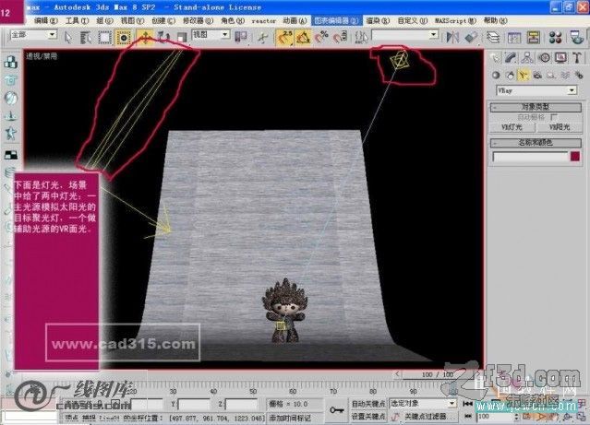Enable the 自动栅格 AutoGrid checkbox
This screenshot has height=425, width=590.
[553, 117]
